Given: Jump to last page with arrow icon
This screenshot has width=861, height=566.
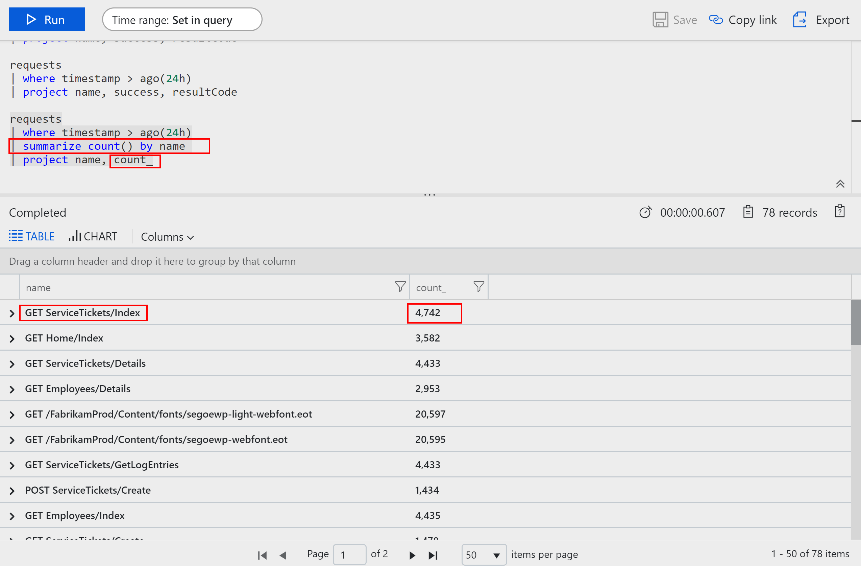Looking at the screenshot, I should tap(433, 555).
